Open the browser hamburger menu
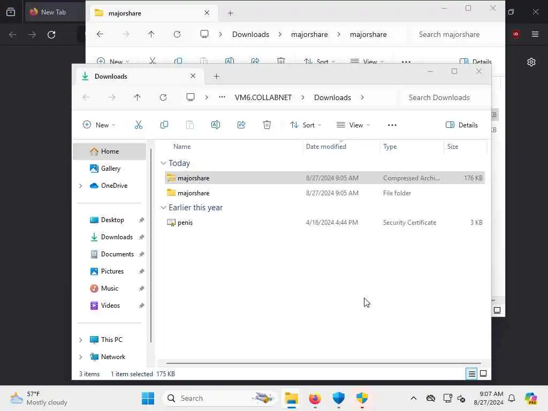 coord(535,34)
